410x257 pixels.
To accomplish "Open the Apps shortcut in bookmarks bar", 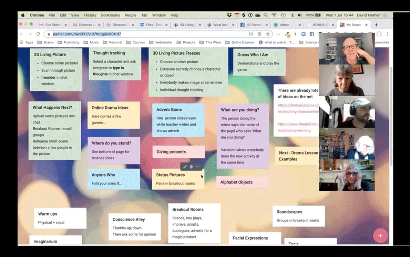I will 27,42.
